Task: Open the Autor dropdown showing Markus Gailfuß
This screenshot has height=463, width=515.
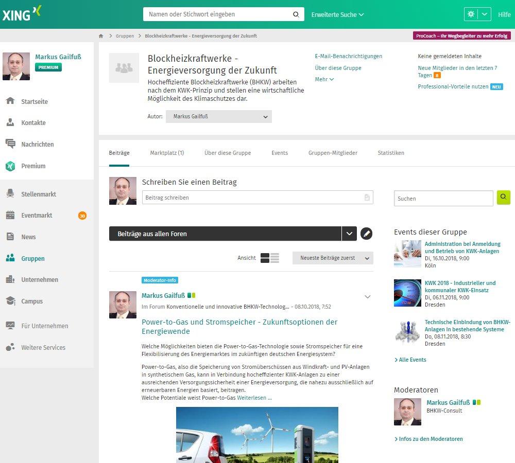Action: point(219,116)
